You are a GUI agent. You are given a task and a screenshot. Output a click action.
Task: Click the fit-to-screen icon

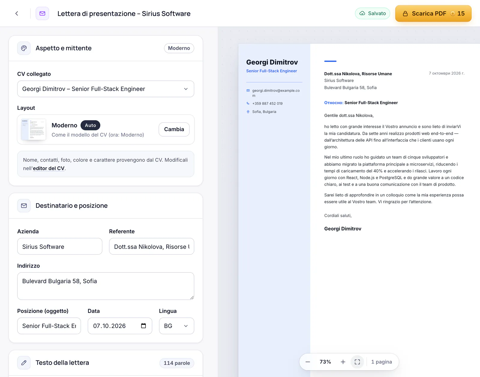357,362
